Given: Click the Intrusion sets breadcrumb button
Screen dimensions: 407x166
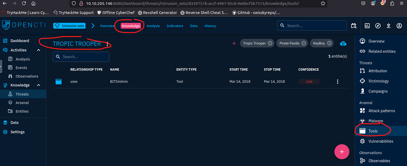Looking at the screenshot, I should (x=69, y=26).
